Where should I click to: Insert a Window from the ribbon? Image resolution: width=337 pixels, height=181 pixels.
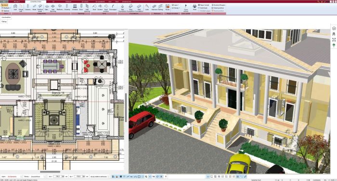pyautogui.click(x=75, y=7)
